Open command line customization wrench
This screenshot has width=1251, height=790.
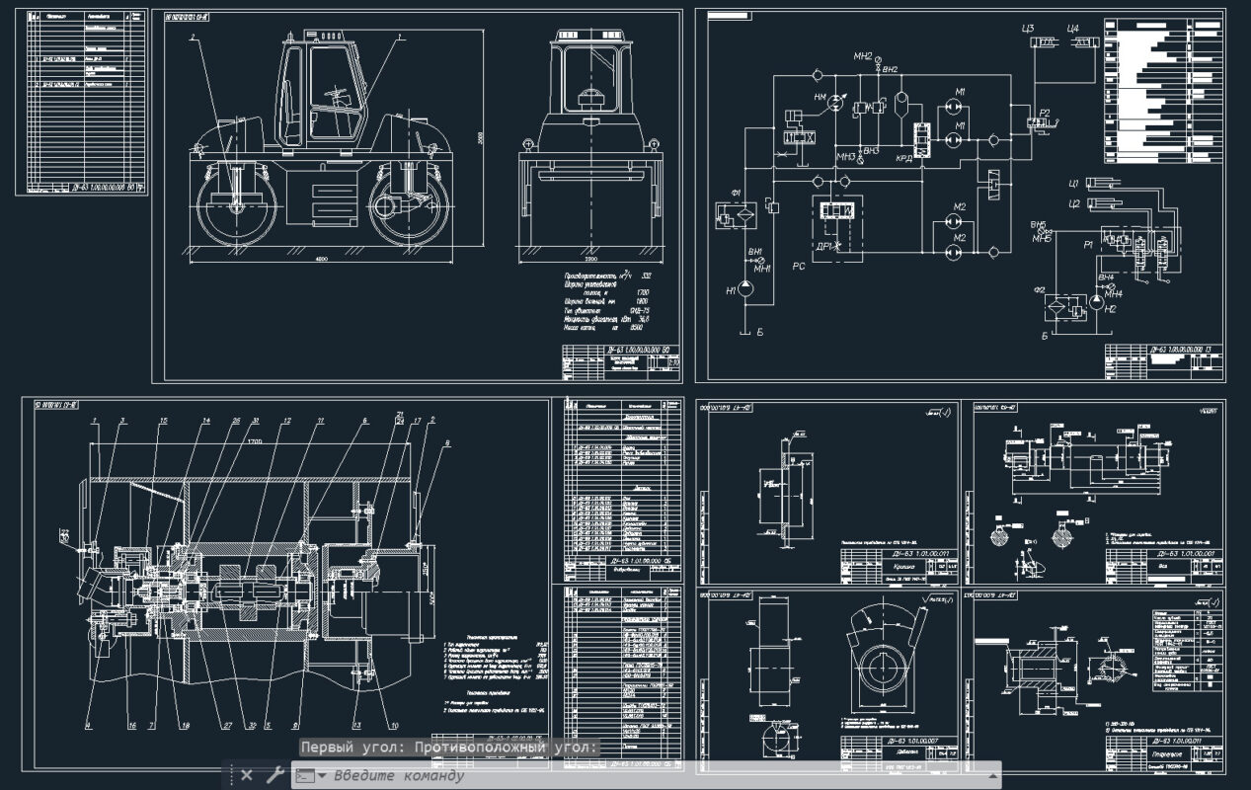point(275,775)
